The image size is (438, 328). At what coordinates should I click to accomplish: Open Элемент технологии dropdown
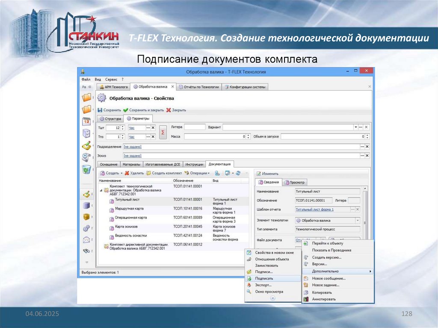(x=358, y=220)
